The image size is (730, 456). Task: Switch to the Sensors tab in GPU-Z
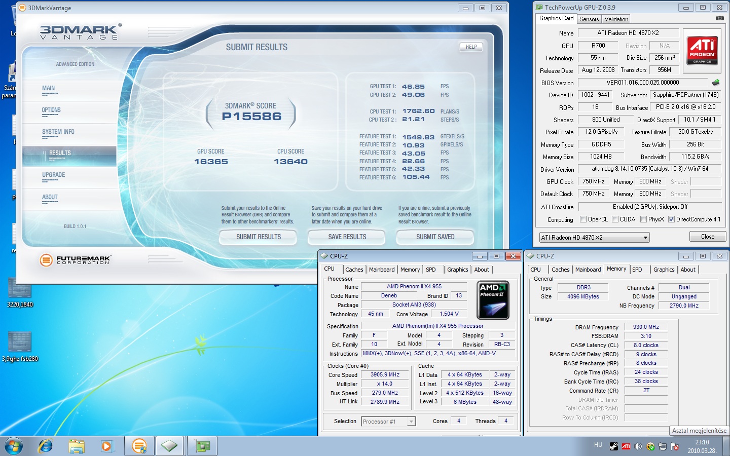point(589,19)
